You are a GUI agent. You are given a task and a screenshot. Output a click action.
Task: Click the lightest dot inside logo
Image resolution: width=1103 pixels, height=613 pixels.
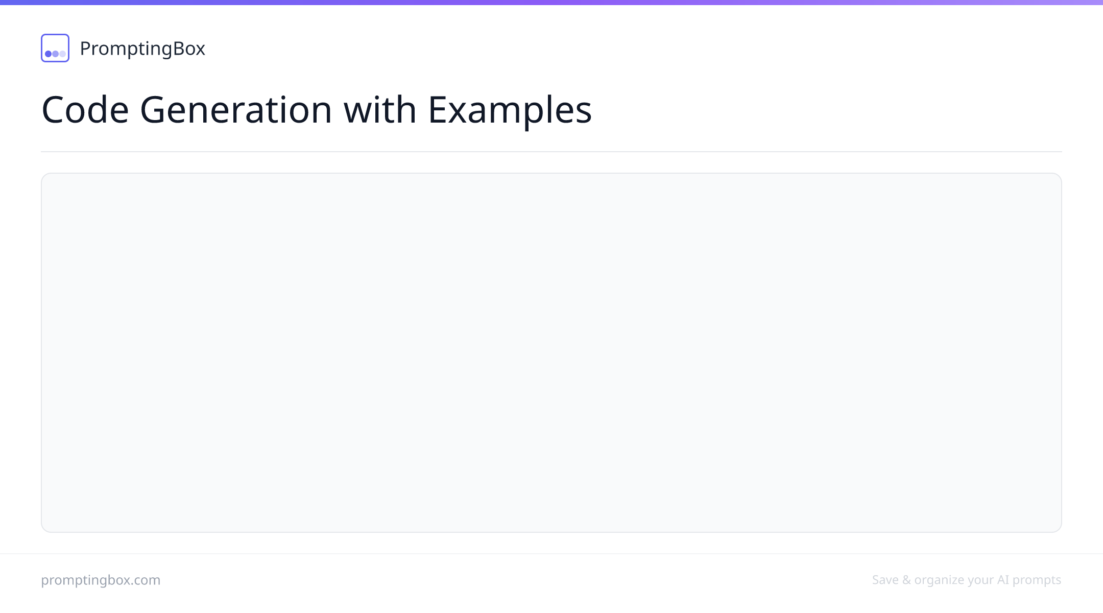pos(62,54)
